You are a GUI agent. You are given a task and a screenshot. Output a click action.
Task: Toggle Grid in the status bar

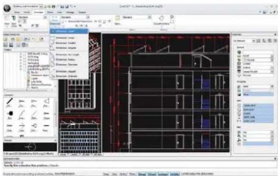[x=115, y=174]
